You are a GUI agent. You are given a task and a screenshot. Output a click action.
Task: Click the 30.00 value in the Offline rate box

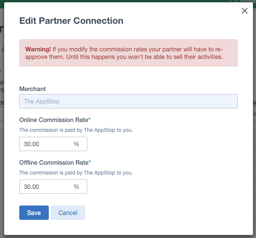31,187
